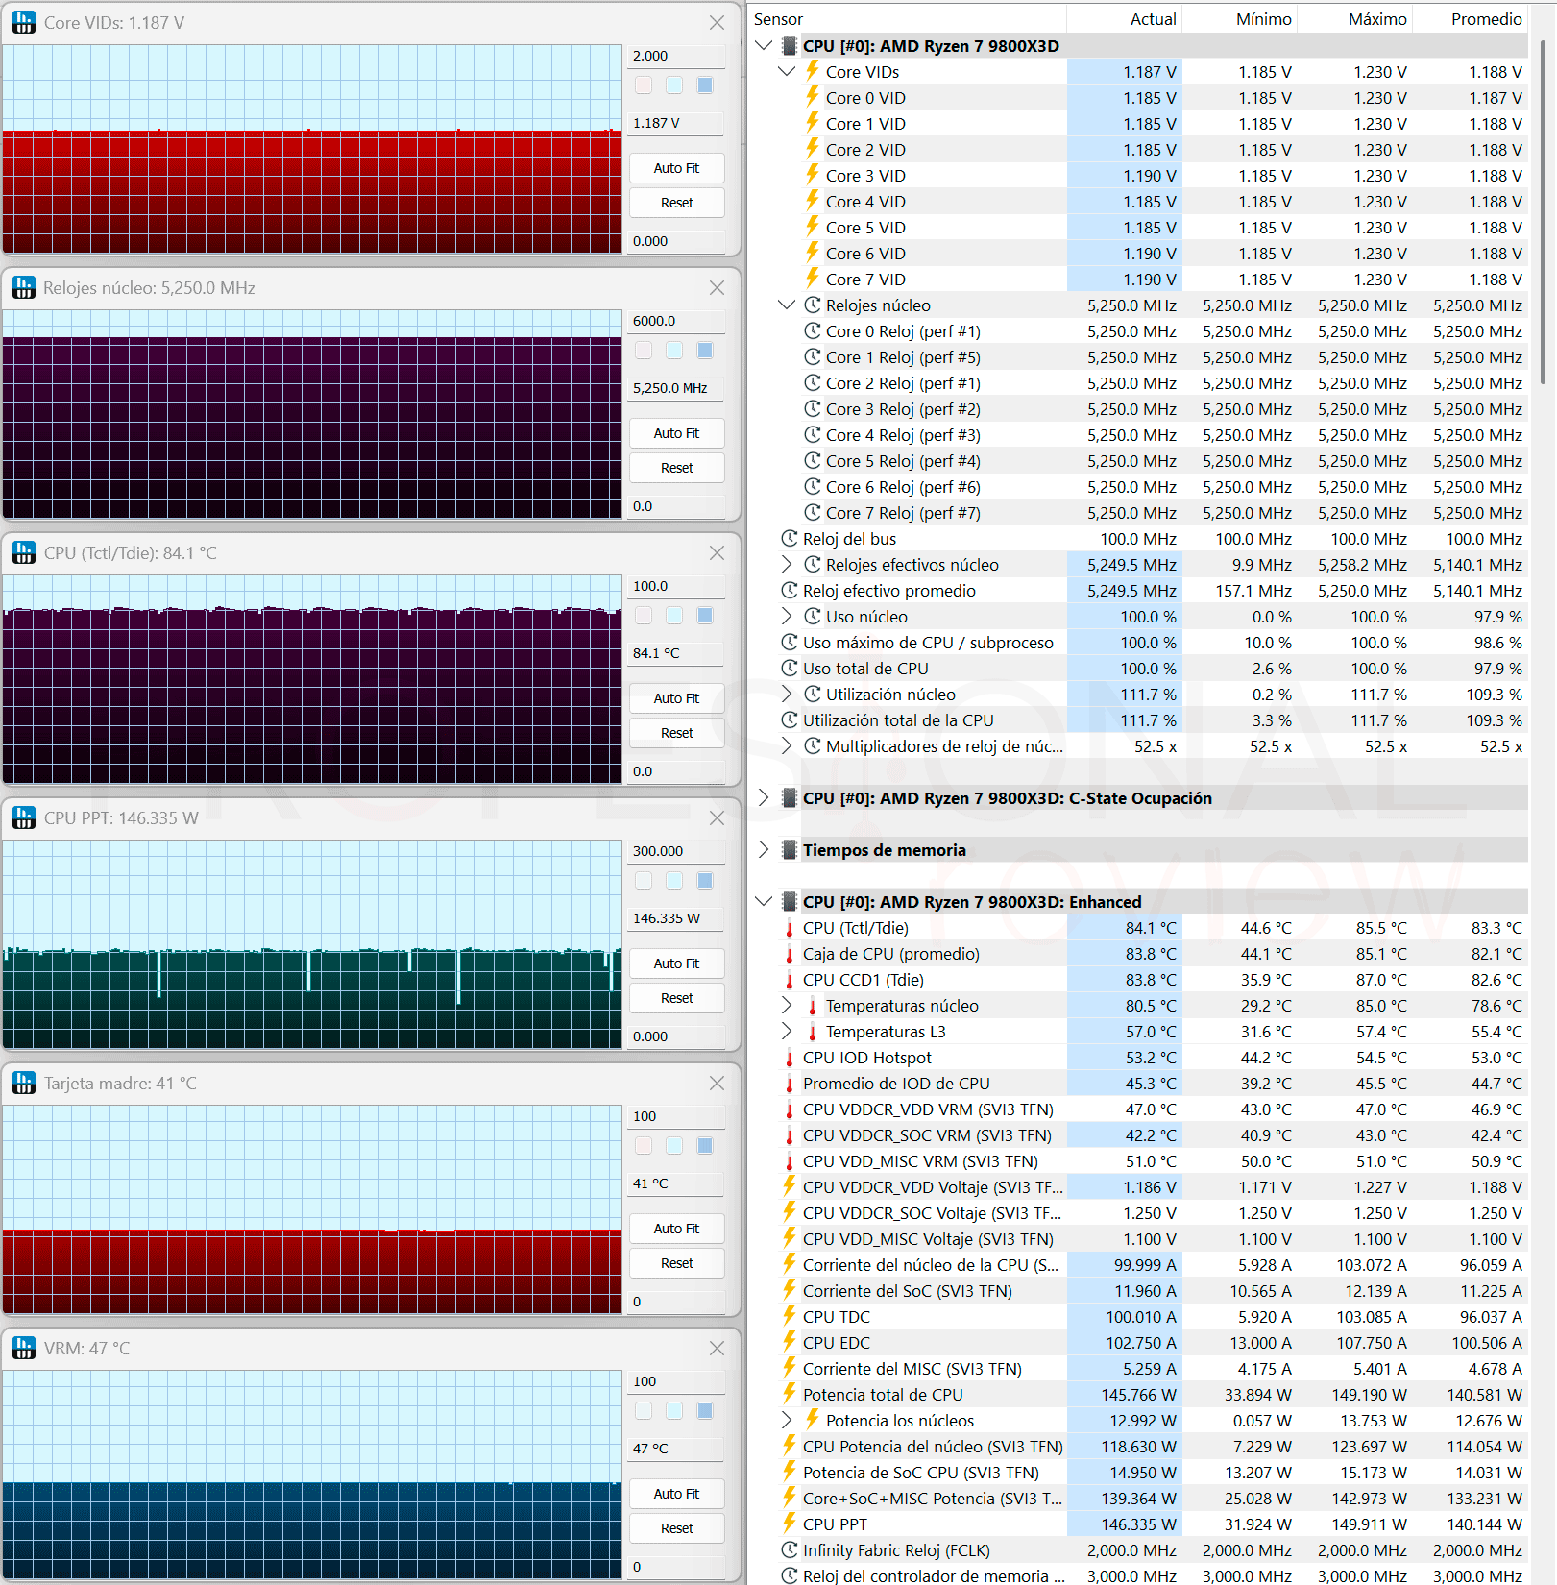
Task: Click the clock icon of Uso total de CPU
Action: (x=790, y=668)
